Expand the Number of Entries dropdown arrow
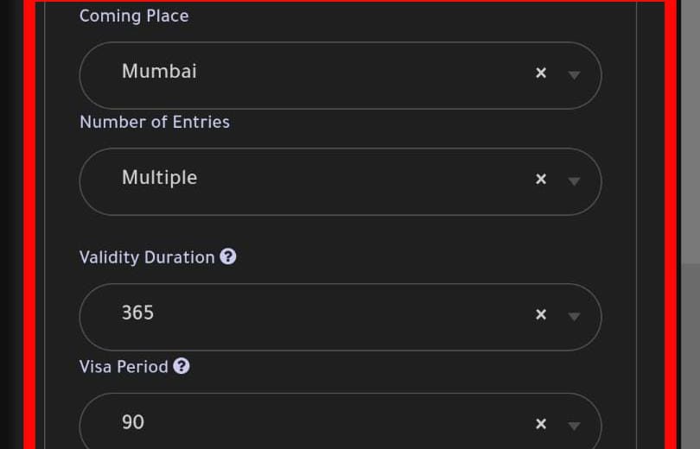Screen dimensions: 700x449 pyautogui.click(x=574, y=180)
